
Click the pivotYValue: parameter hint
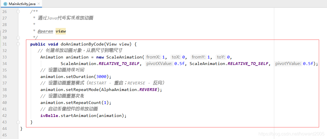[x=289, y=64]
